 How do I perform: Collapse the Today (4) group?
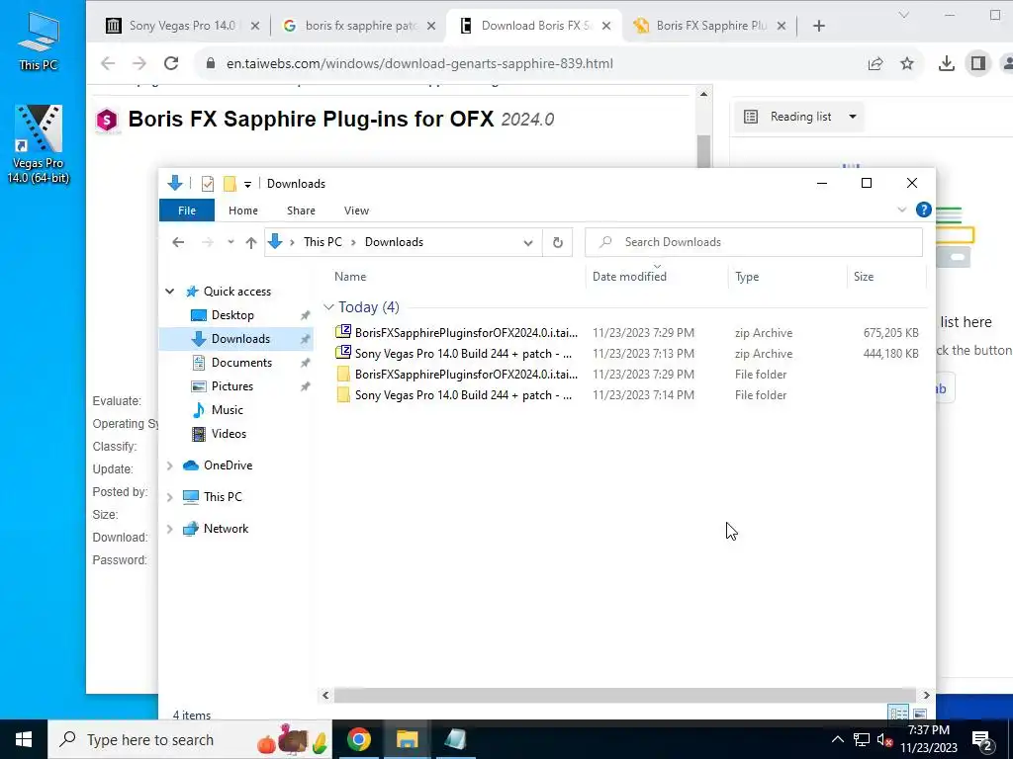328,307
